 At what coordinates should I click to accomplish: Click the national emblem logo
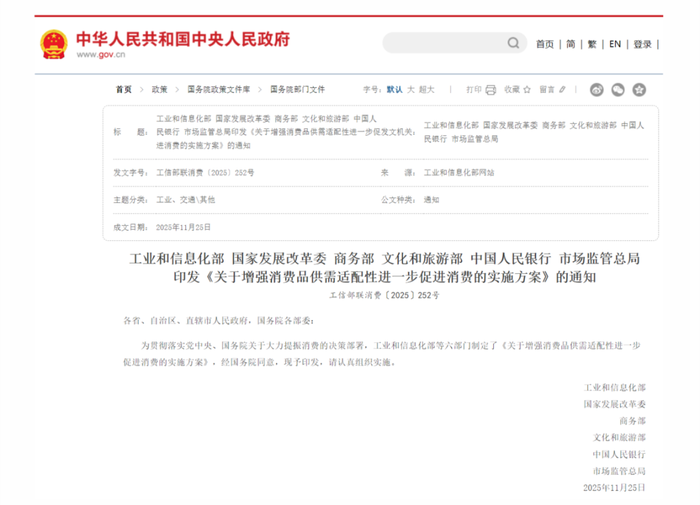[x=53, y=44]
